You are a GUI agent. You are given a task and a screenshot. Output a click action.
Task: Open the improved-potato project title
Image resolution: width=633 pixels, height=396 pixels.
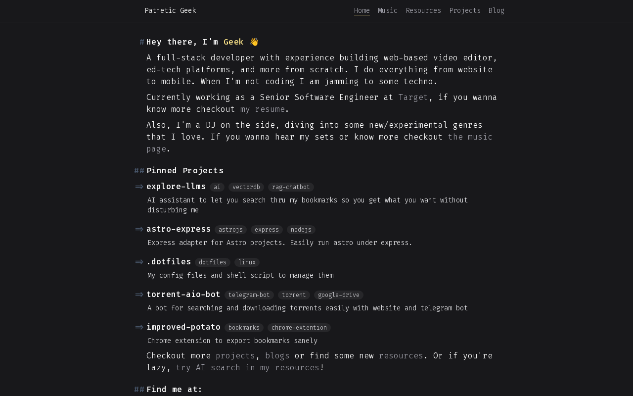click(183, 327)
